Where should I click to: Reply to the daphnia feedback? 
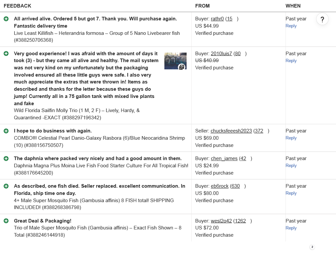291,166
